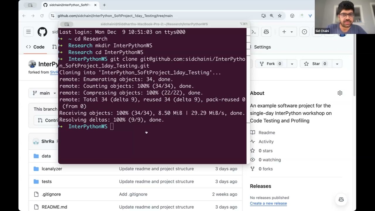Edit repository details gear icon in About
This screenshot has width=375, height=211.
[x=340, y=93]
